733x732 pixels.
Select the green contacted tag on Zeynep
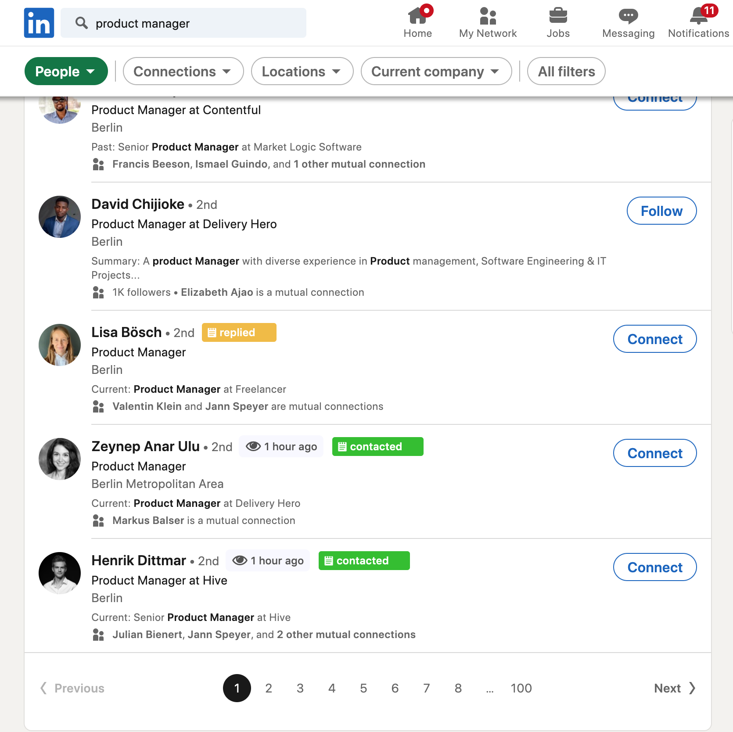coord(377,446)
